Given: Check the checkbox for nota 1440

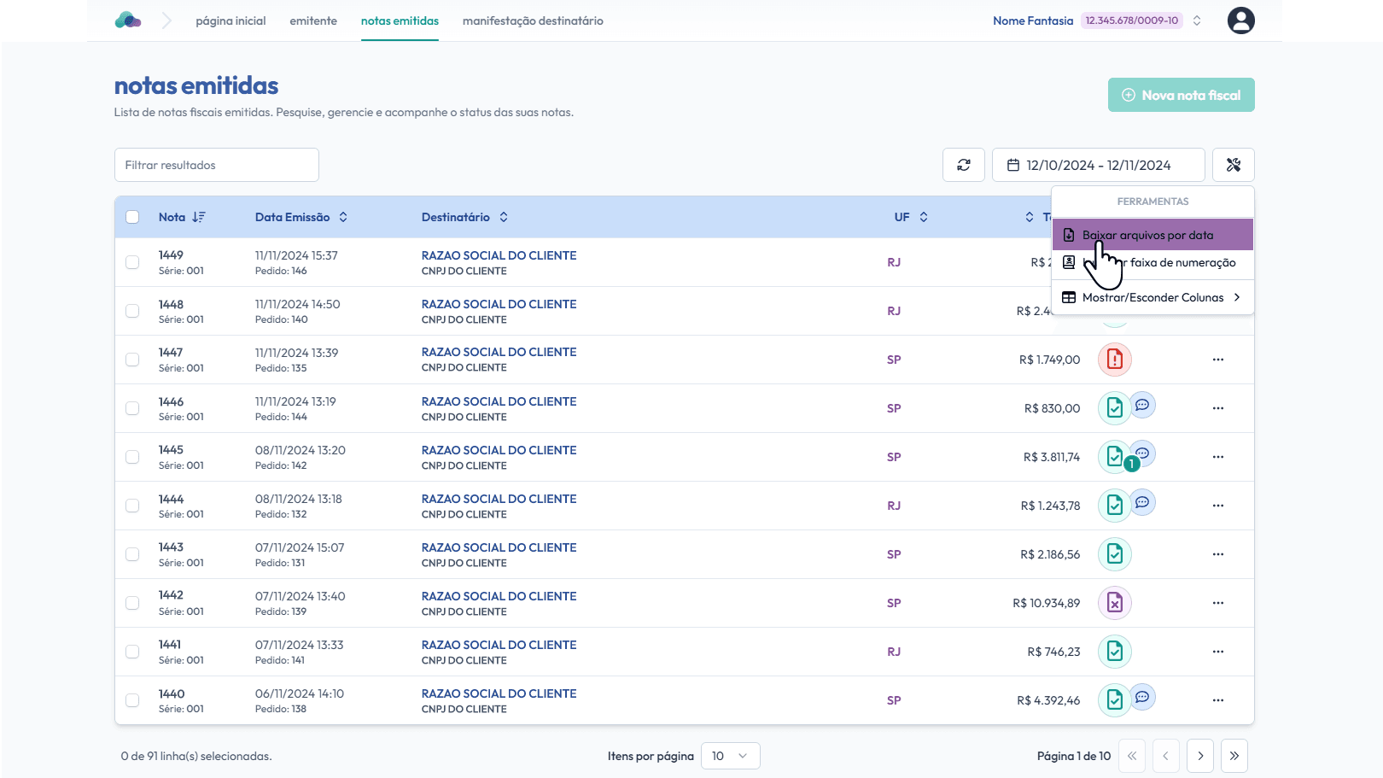Looking at the screenshot, I should (x=132, y=699).
